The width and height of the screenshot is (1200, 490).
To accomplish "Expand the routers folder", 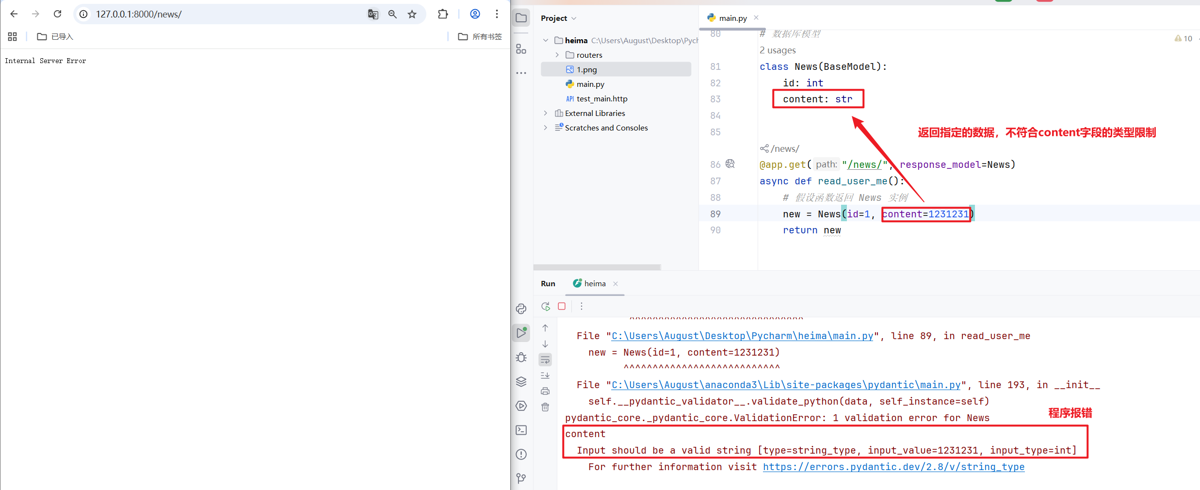I will pyautogui.click(x=557, y=55).
